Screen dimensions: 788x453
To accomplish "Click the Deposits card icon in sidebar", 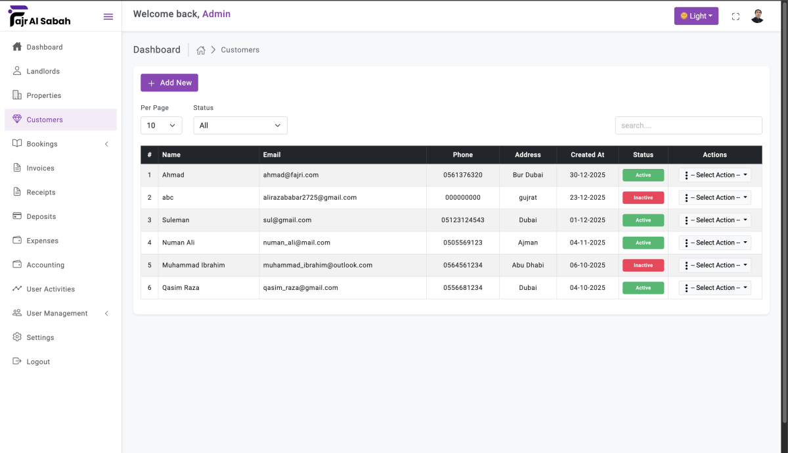I will tap(17, 216).
